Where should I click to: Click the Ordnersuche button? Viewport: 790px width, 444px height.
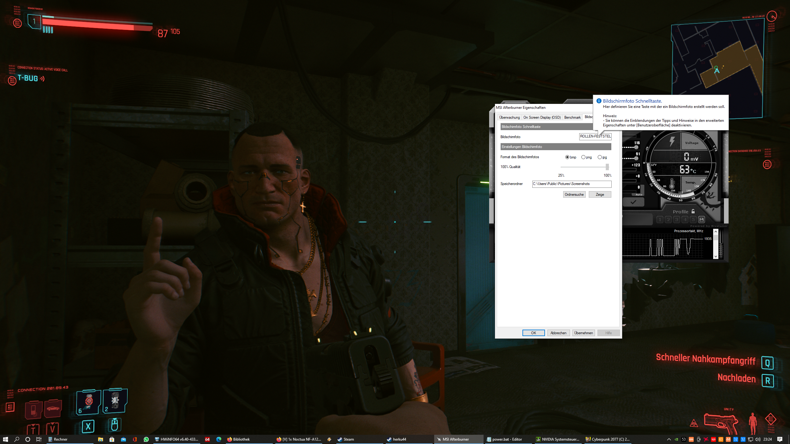574,195
